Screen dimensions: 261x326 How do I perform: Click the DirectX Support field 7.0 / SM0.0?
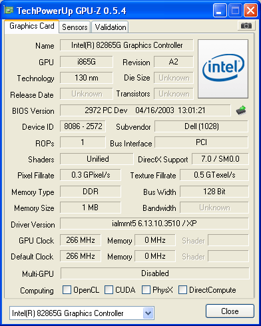220,159
